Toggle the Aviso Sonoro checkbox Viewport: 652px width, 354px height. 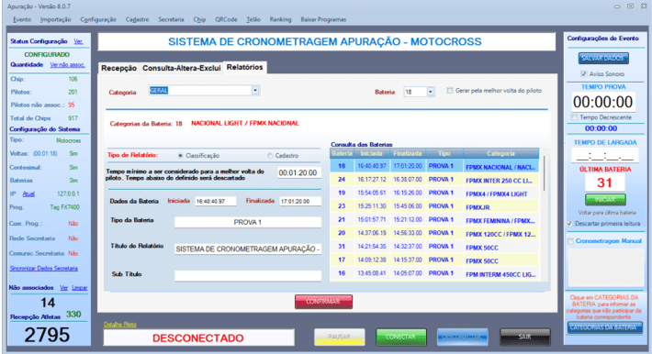click(583, 74)
